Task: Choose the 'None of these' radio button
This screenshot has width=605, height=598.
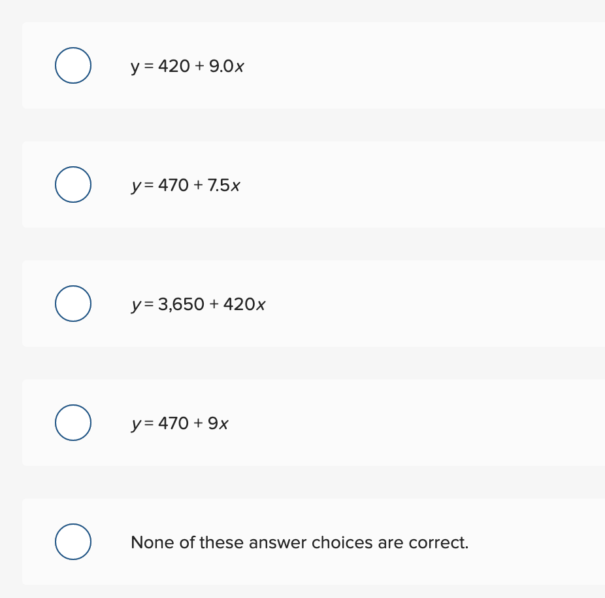Action: pyautogui.click(x=73, y=541)
